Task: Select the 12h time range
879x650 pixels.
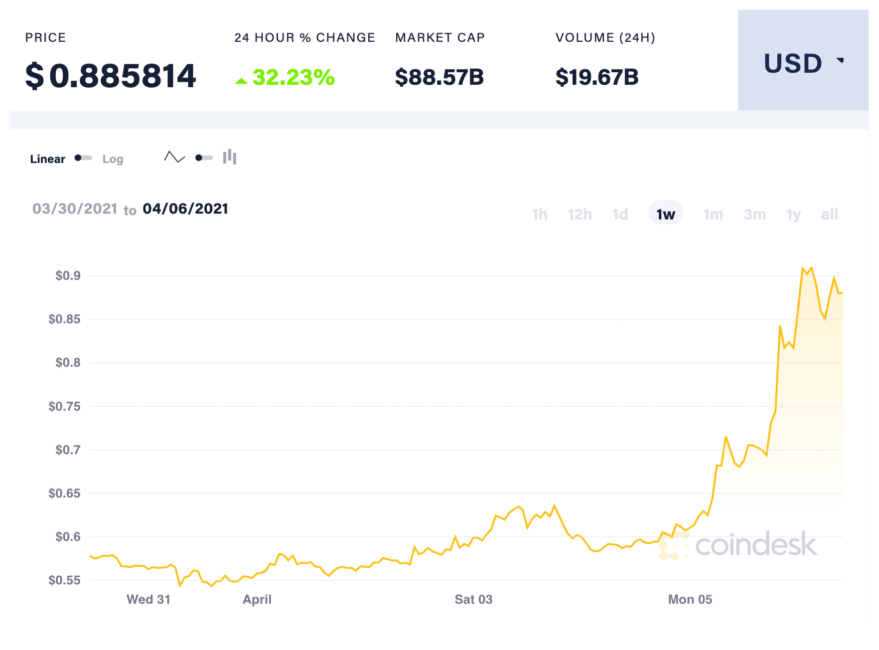Action: tap(580, 214)
